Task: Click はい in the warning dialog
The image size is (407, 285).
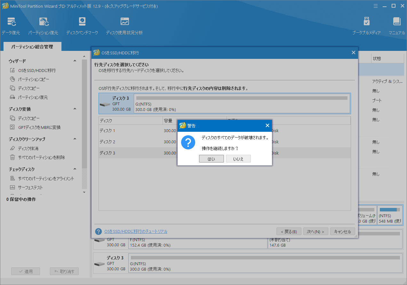Action: 211,159
